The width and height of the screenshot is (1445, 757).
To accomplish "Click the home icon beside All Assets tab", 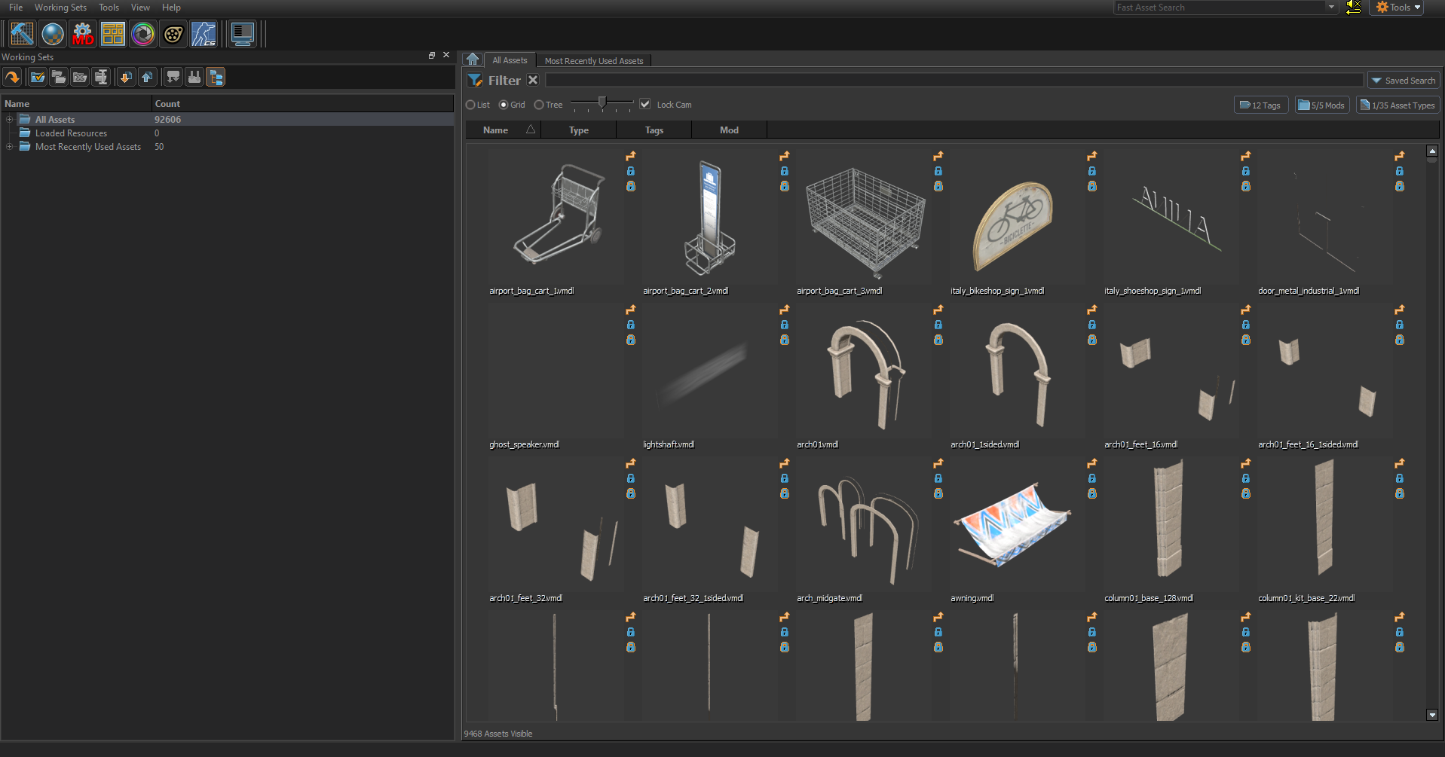I will click(473, 60).
